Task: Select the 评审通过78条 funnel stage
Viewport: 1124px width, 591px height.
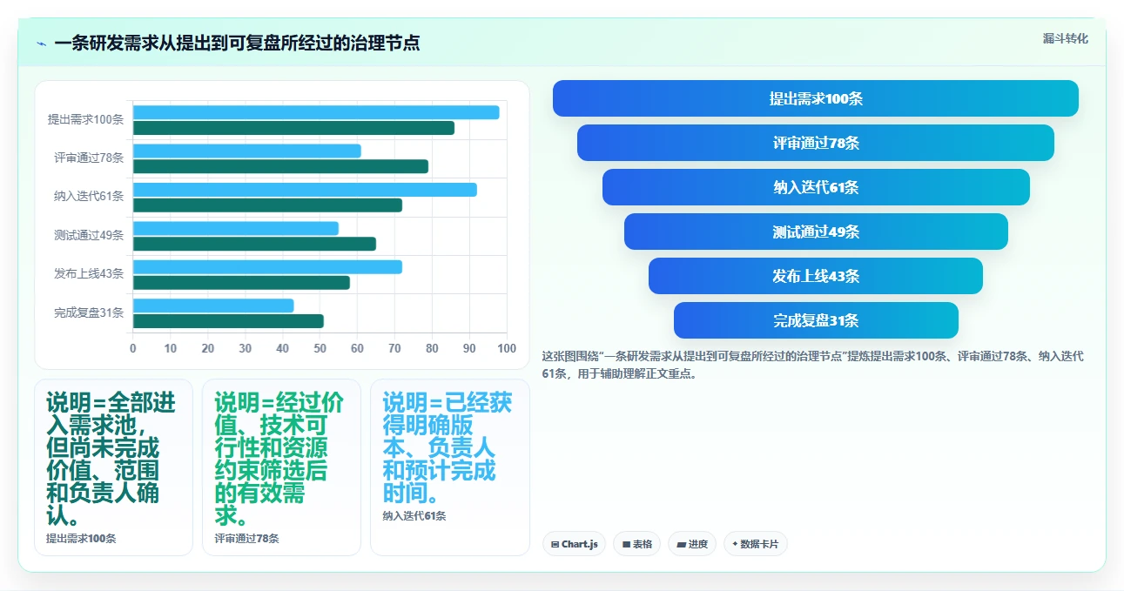Action: (x=816, y=143)
